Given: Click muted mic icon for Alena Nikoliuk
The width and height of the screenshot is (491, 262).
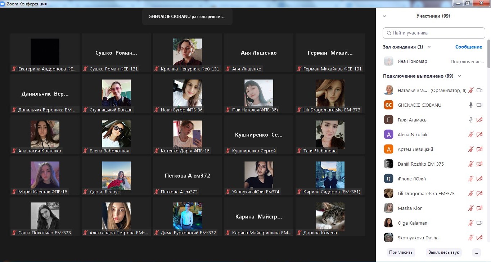Looking at the screenshot, I should 470,134.
